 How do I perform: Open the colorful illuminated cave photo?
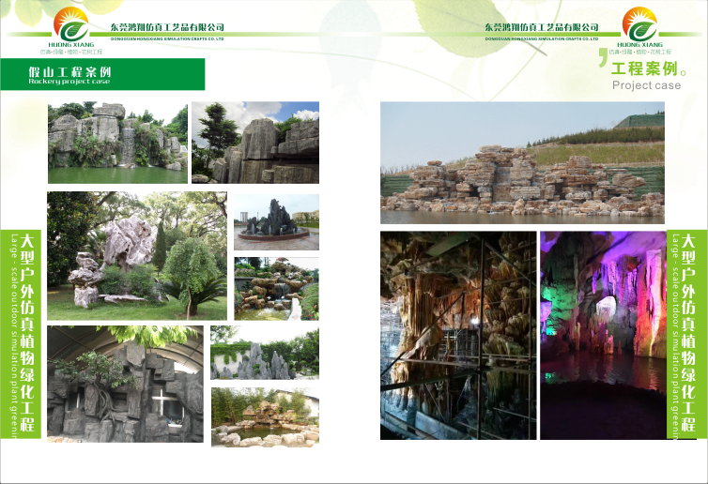pos(602,335)
